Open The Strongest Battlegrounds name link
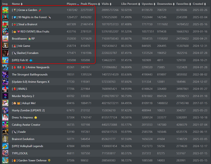This screenshot has height=164, width=211. (x=30, y=75)
